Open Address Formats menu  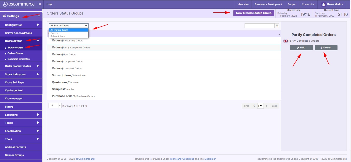click(21, 147)
